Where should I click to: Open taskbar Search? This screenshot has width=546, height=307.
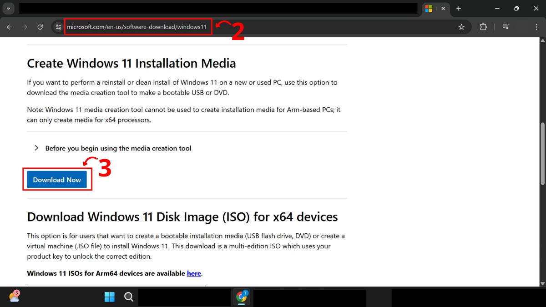tap(129, 297)
